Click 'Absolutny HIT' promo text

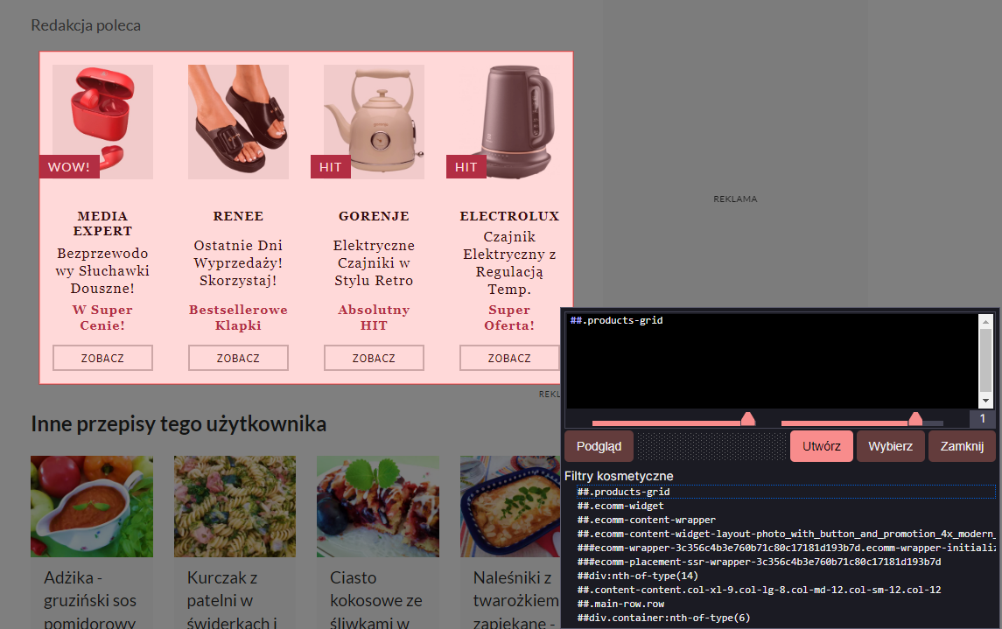click(374, 318)
